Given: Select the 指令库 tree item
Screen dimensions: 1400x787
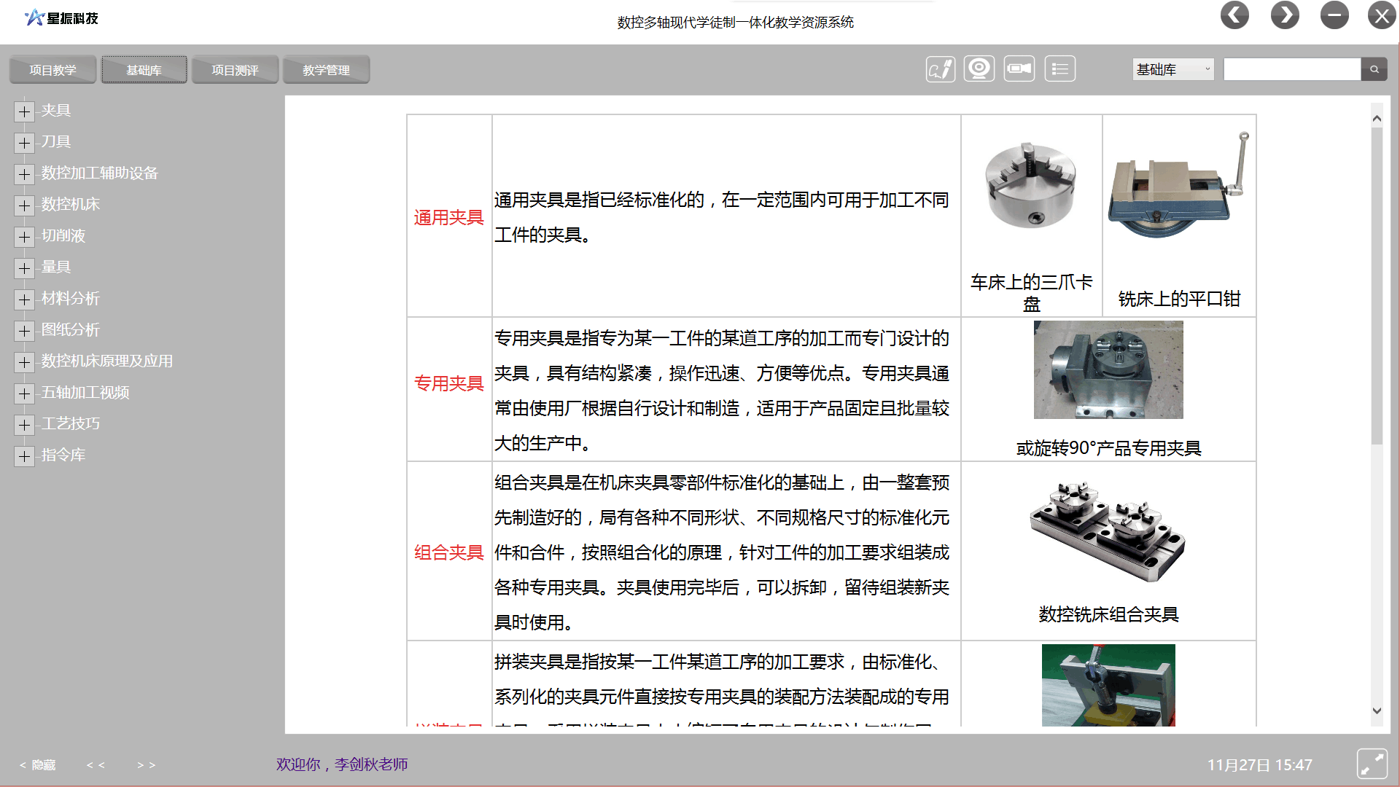Looking at the screenshot, I should 63,455.
